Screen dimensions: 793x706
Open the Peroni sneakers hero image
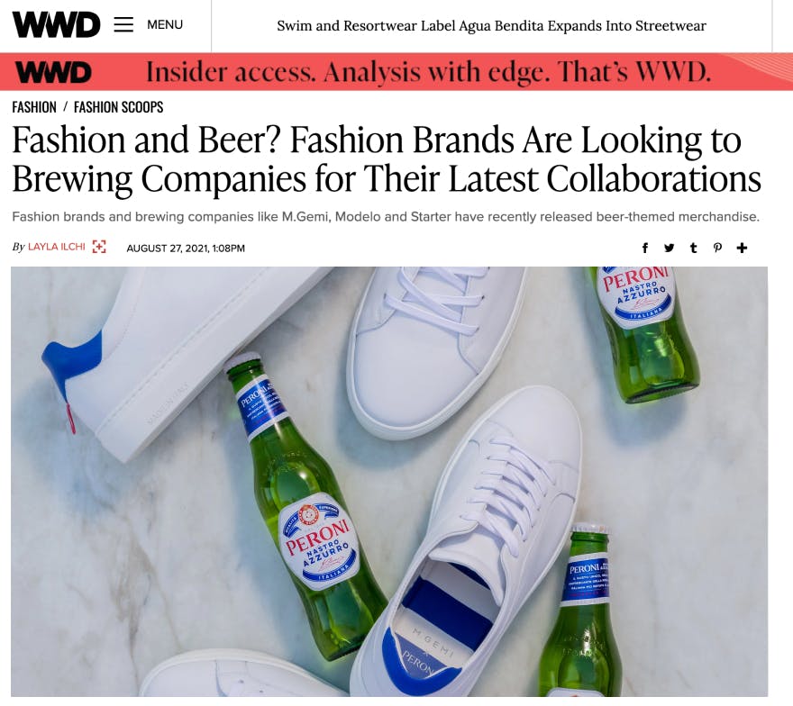click(389, 481)
